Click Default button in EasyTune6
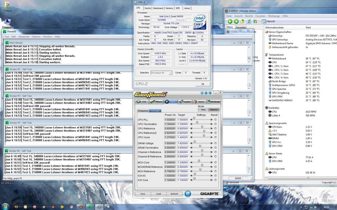The width and height of the screenshot is (337, 210). click(174, 194)
